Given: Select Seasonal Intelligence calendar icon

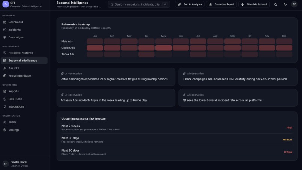Looking at the screenshot, I should (x=5, y=61).
